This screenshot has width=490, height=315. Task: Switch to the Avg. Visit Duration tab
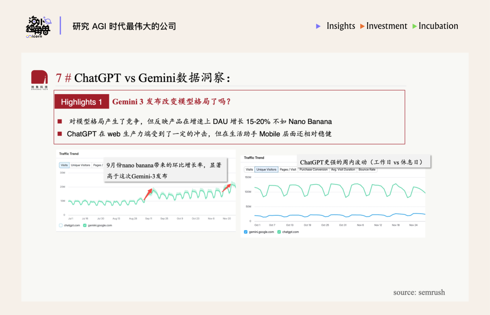(x=343, y=170)
